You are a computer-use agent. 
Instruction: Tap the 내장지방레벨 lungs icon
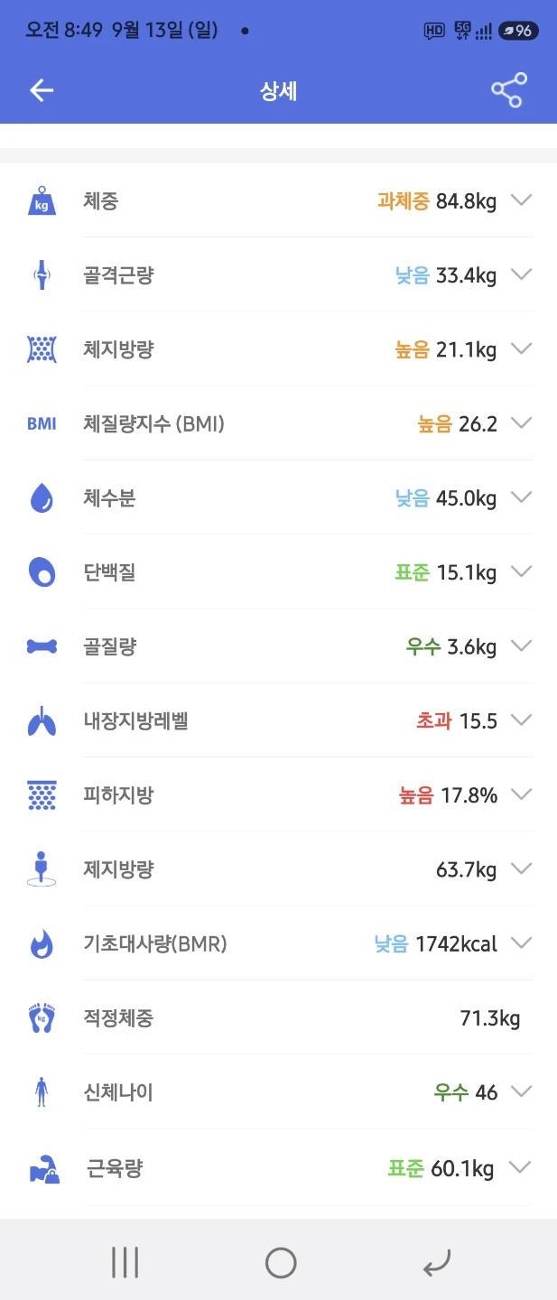coord(42,720)
